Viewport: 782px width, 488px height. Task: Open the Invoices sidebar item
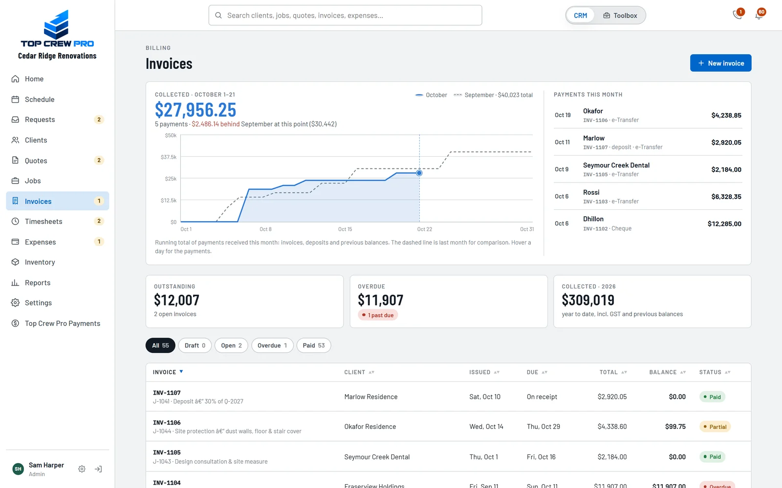[x=57, y=201]
